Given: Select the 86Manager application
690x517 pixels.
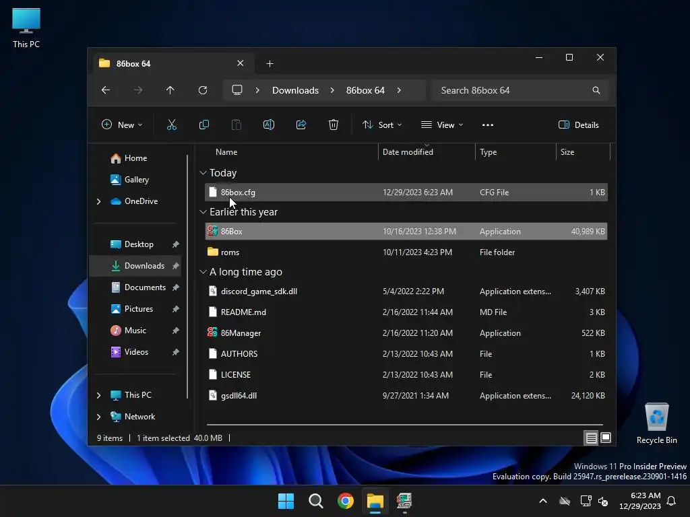Looking at the screenshot, I should tap(406, 333).
